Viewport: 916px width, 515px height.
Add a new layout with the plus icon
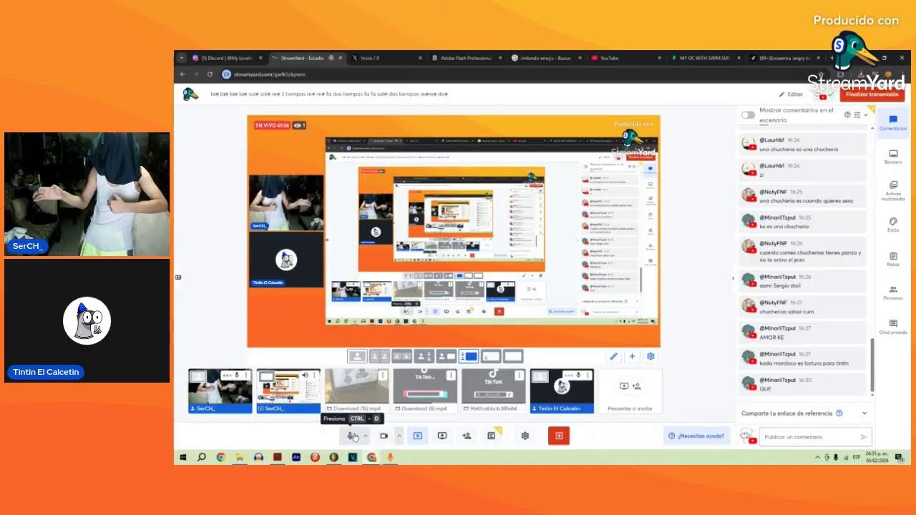tap(632, 356)
